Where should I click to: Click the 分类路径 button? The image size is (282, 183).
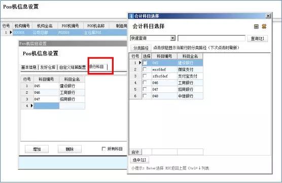click(141, 48)
